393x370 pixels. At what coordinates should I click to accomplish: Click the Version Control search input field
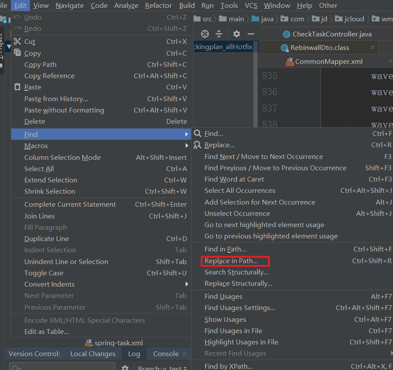[61, 367]
